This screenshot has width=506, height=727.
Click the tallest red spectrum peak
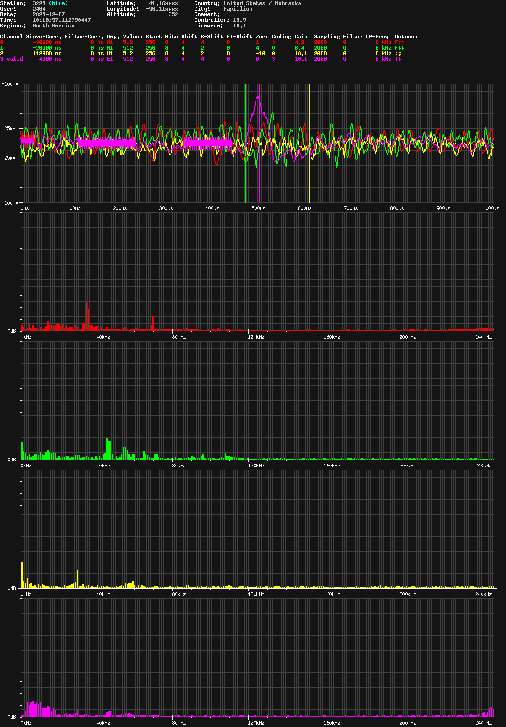(x=86, y=316)
